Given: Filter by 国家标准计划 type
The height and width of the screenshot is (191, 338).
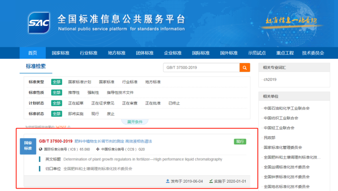Looking at the screenshot, I should point(79,82).
